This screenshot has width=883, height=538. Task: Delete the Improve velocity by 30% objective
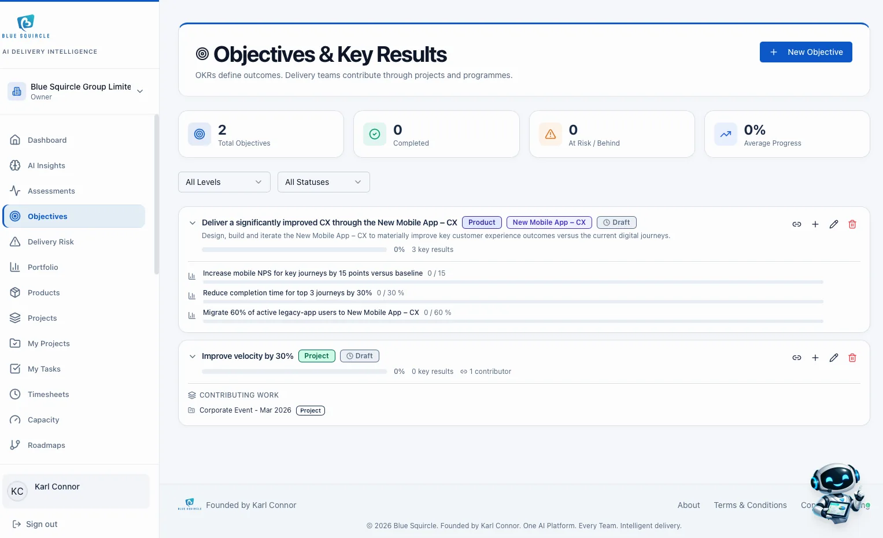click(852, 358)
